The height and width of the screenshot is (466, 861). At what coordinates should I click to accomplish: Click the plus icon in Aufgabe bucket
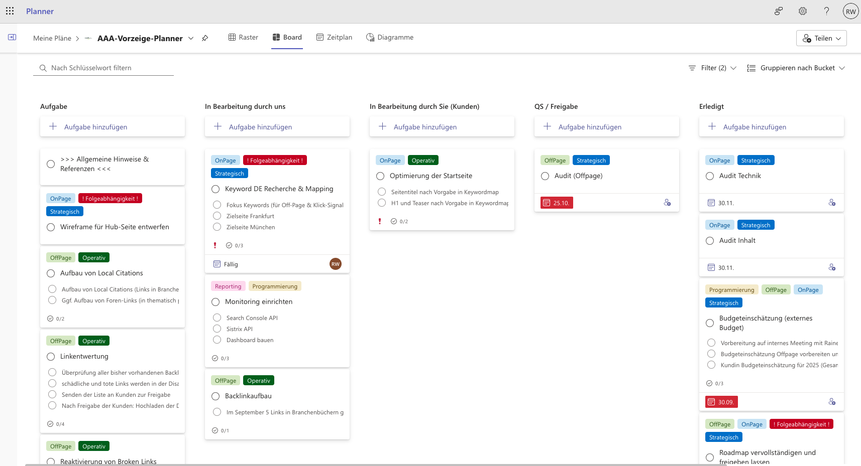point(53,126)
